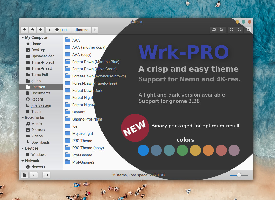Go back with the left arrow button
This screenshot has width=275, height=200.
pos(25,30)
